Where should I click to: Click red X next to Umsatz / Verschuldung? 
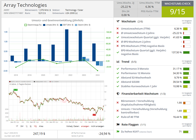118,111
